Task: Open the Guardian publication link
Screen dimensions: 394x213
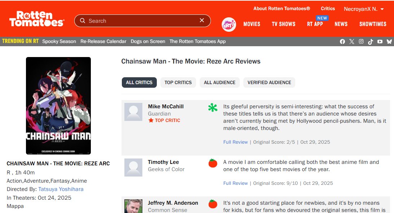Action: 159,114
